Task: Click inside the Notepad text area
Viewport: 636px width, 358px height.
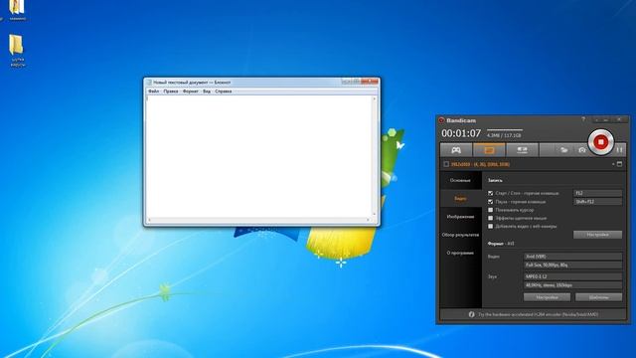Action: pos(258,156)
